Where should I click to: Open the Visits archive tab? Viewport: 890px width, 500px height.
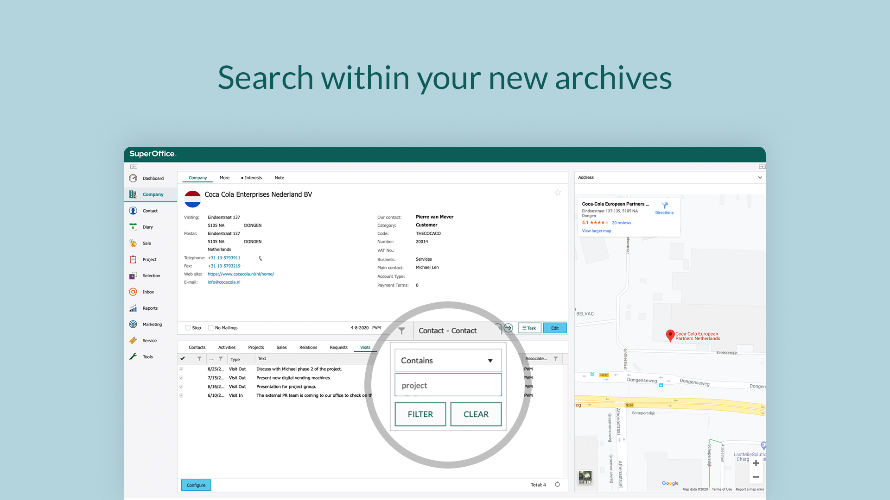365,347
